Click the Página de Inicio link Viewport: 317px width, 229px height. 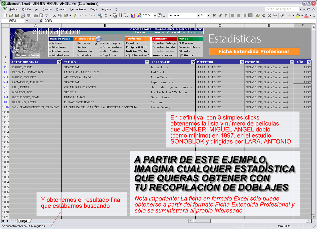click(x=28, y=55)
